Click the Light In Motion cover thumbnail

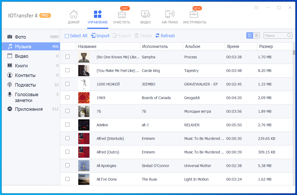coord(84,179)
